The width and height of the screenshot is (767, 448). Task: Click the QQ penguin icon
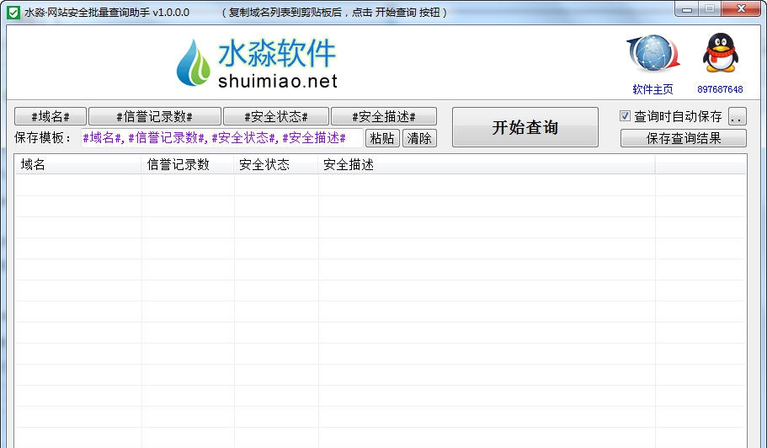pos(720,53)
